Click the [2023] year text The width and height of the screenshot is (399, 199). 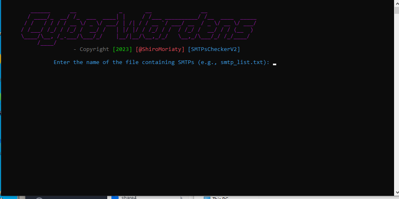click(x=122, y=49)
